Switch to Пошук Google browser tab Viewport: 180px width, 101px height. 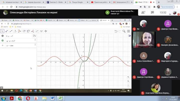tap(79, 2)
